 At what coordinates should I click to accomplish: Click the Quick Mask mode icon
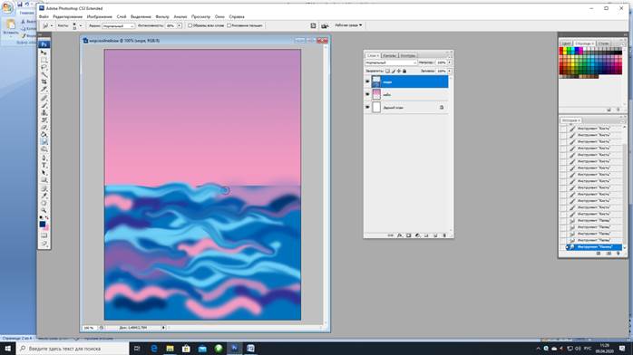(44, 235)
